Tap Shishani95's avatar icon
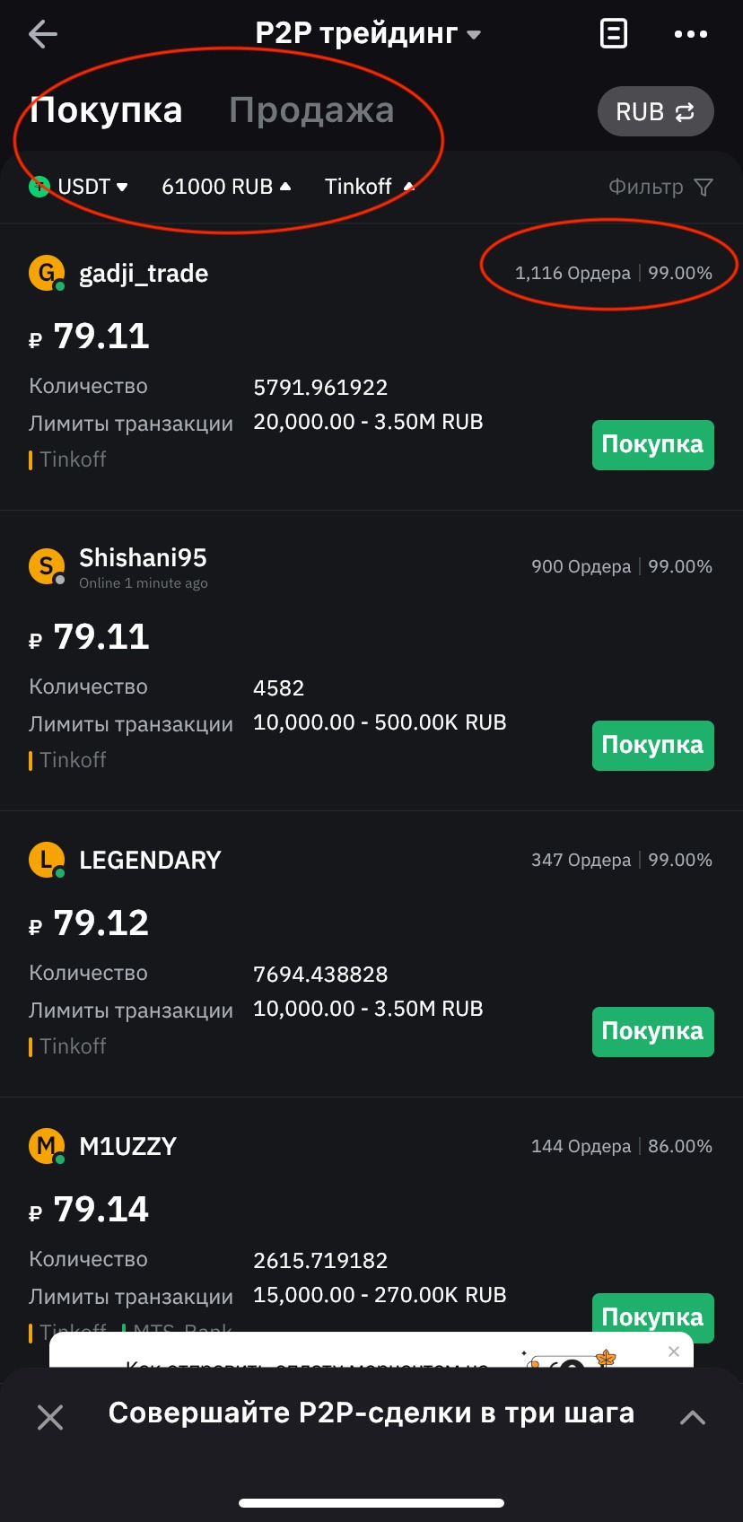Viewport: 743px width, 1522px height. (x=47, y=566)
